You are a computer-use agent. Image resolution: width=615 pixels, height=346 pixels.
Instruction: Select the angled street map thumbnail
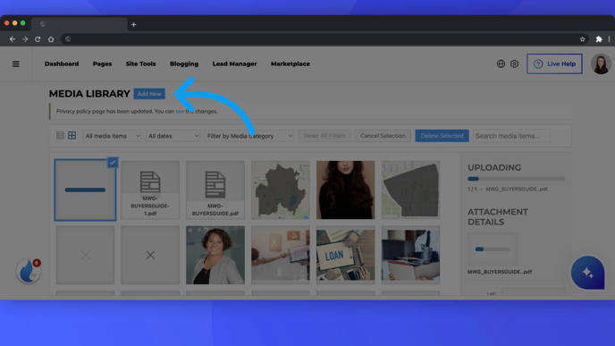[x=410, y=190]
